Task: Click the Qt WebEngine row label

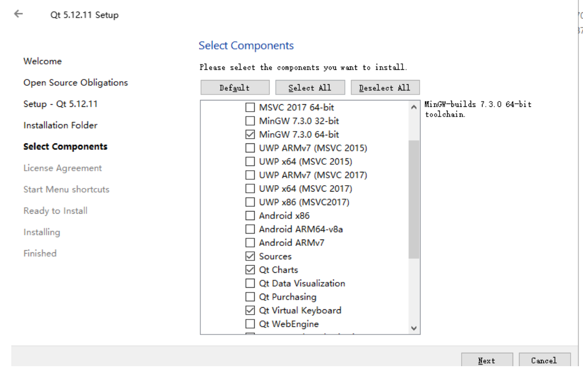Action: tap(289, 324)
